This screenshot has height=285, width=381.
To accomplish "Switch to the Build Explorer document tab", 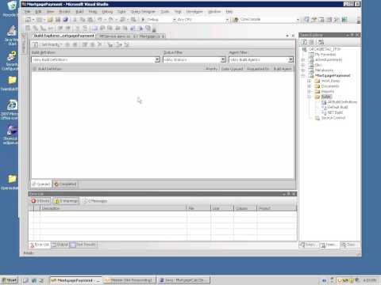I will click(x=63, y=36).
